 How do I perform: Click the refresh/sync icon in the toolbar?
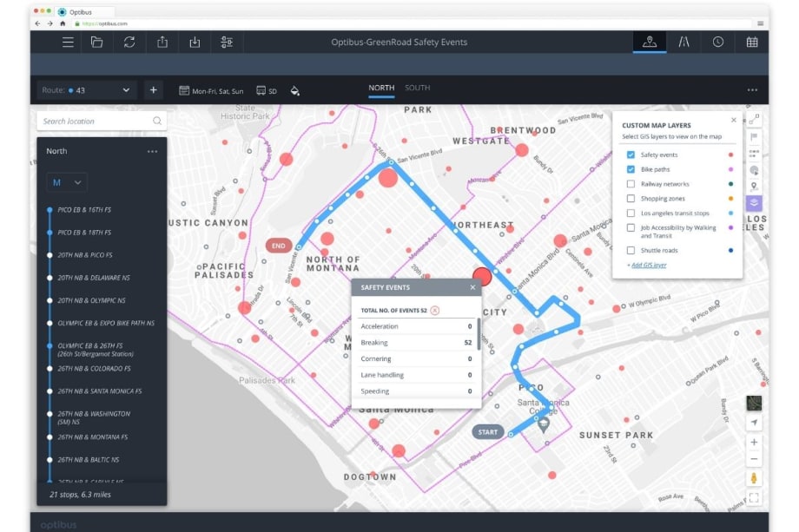pyautogui.click(x=129, y=42)
